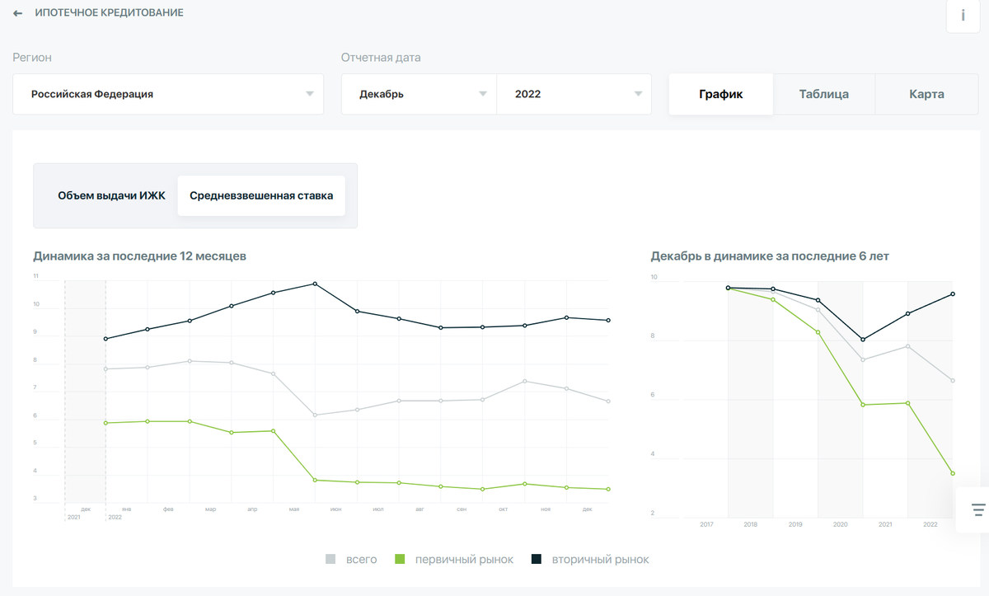Click the 2017 label on the six-year chart axis
989x596 pixels.
coord(706,524)
